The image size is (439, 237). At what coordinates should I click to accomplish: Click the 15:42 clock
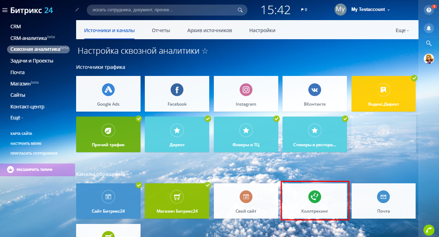pos(275,10)
